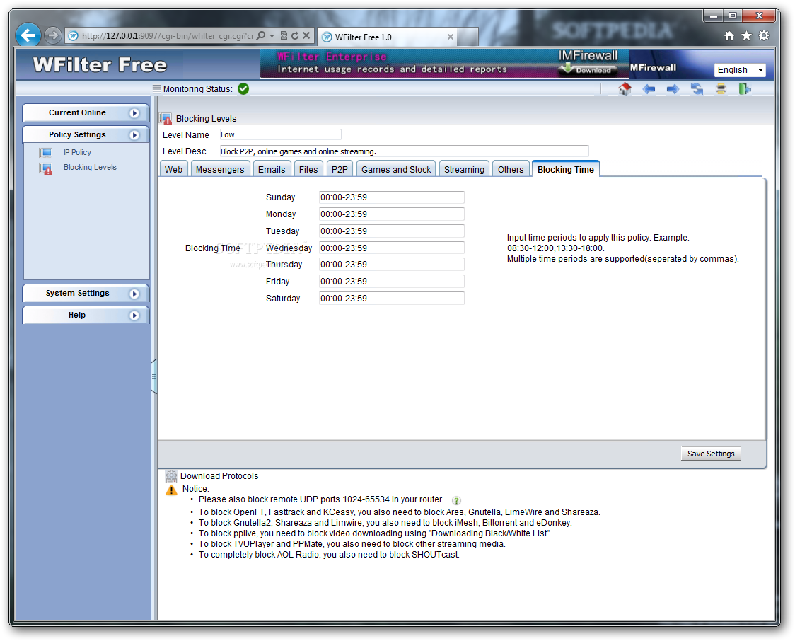
Task: Click the Thursday blocking time field
Action: coord(391,265)
